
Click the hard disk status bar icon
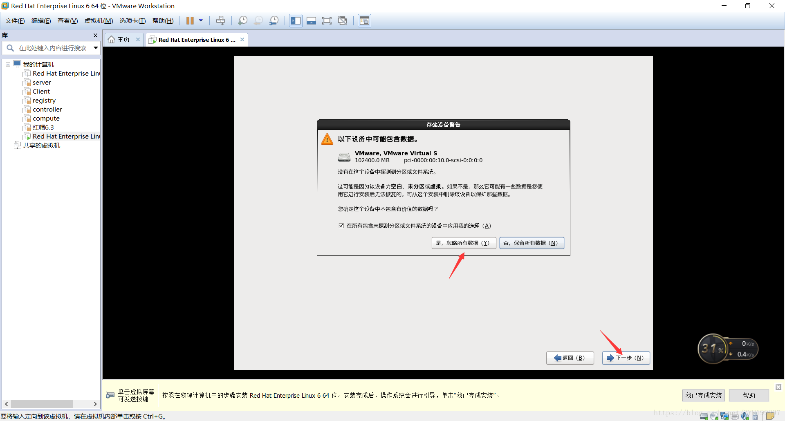[x=704, y=416]
